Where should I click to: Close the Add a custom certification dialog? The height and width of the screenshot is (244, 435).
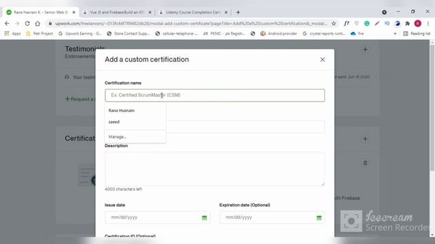(x=322, y=60)
